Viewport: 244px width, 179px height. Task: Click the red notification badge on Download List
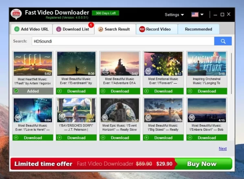click(91, 25)
